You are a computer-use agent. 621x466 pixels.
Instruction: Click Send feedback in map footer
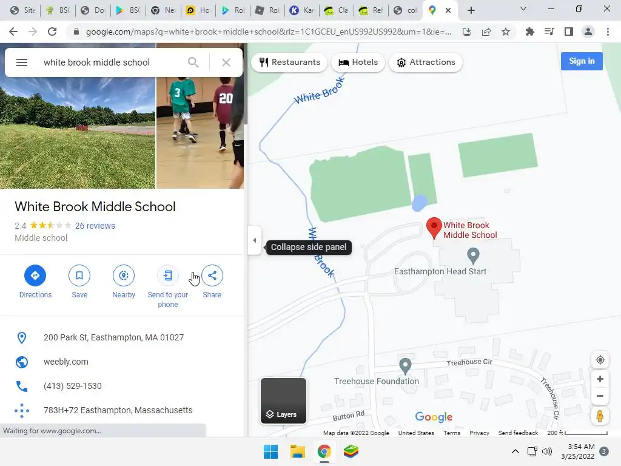518,433
